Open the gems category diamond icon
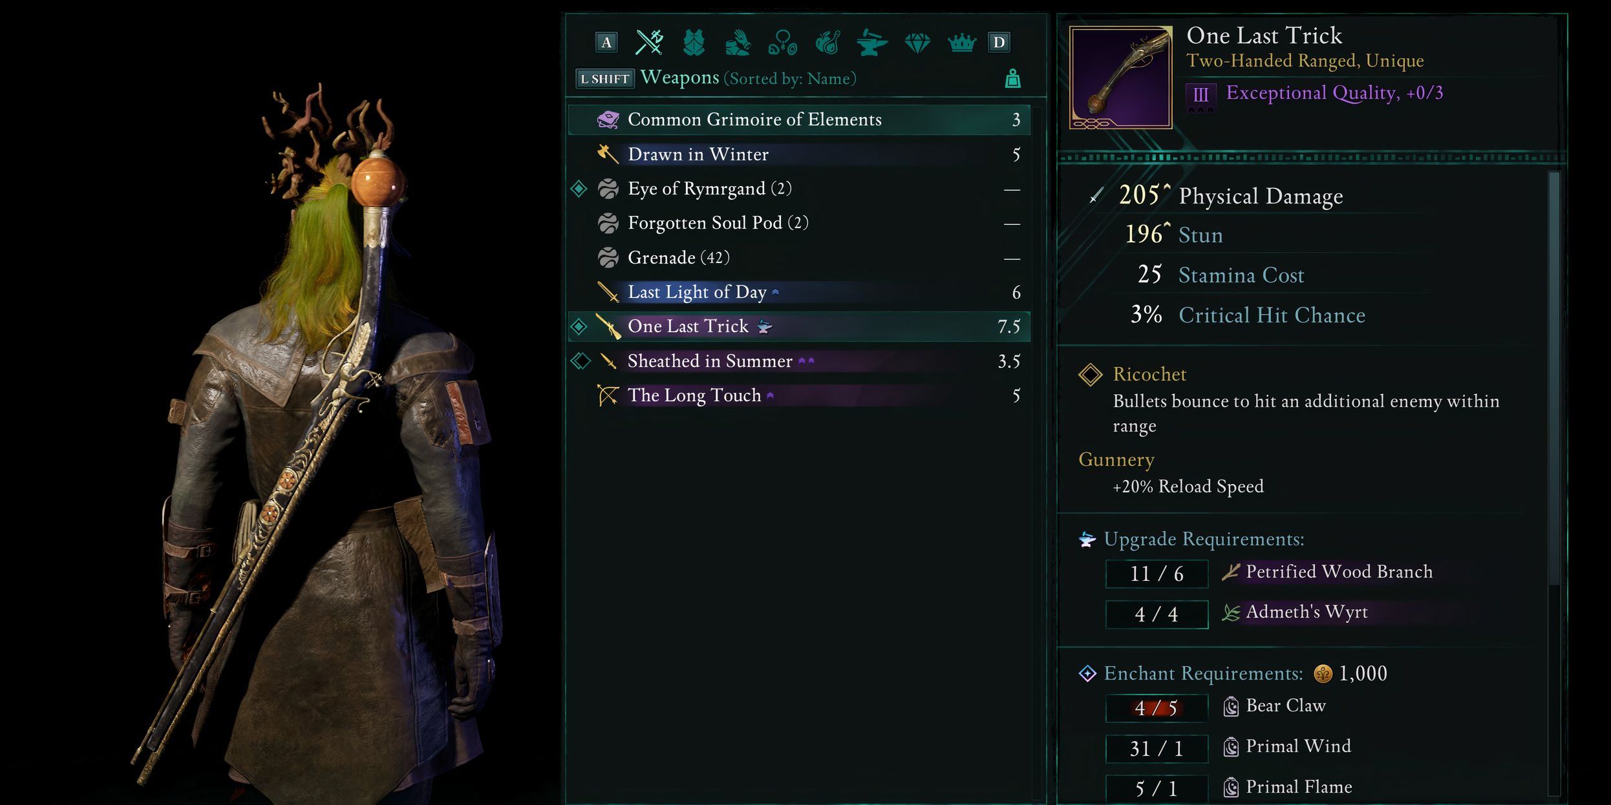The height and width of the screenshot is (805, 1611). pyautogui.click(x=917, y=43)
